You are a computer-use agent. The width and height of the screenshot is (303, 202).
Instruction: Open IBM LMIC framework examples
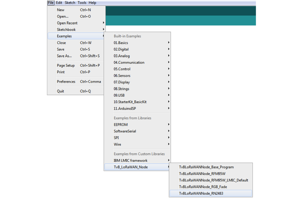click(131, 161)
